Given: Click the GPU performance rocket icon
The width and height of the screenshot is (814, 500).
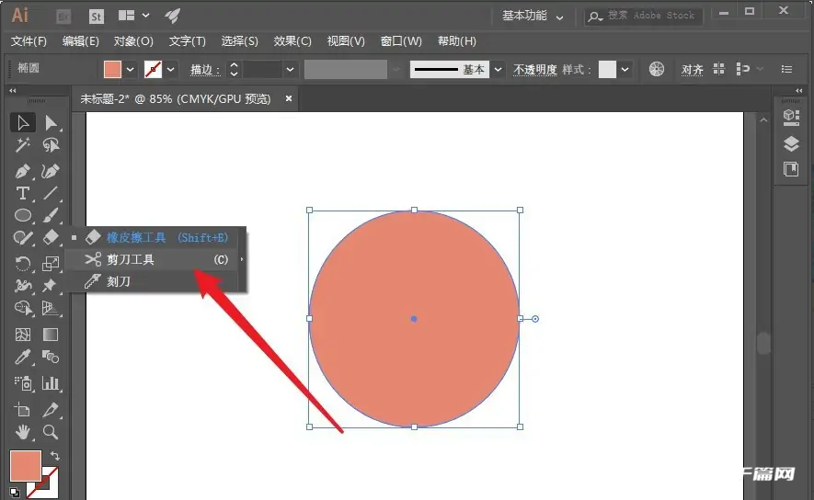Looking at the screenshot, I should click(x=172, y=16).
